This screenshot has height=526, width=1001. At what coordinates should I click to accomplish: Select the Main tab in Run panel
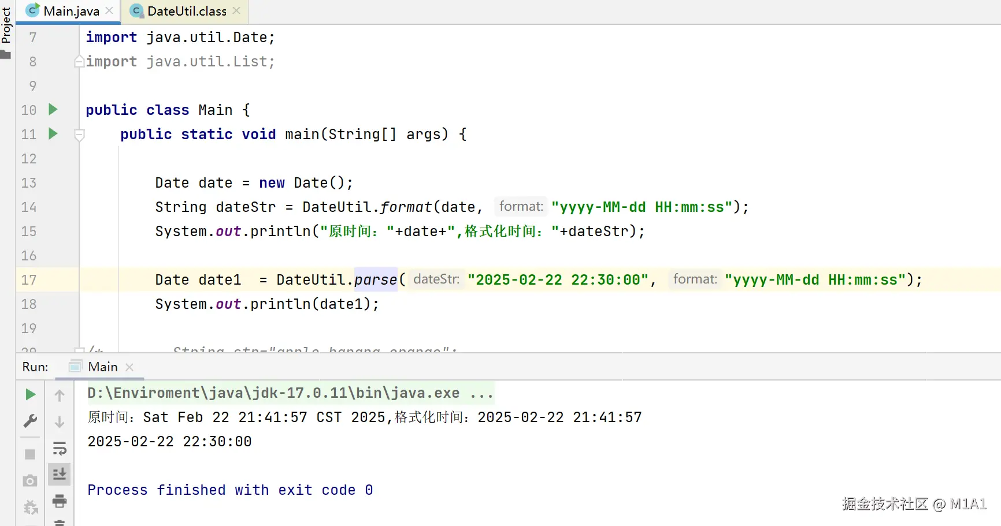pyautogui.click(x=102, y=367)
